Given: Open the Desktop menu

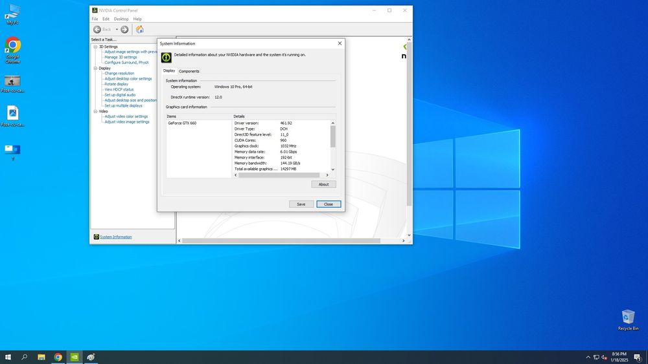Looking at the screenshot, I should 121,19.
